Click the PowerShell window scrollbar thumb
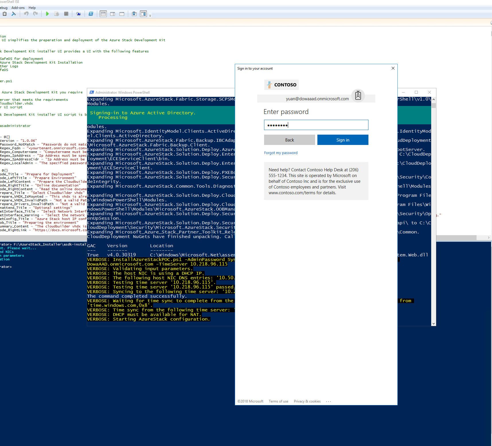Image resolution: width=492 pixels, height=446 pixels. 434,105
